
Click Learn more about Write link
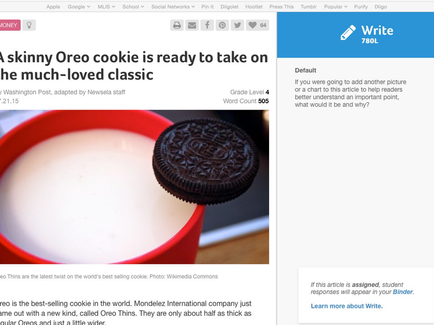(347, 306)
